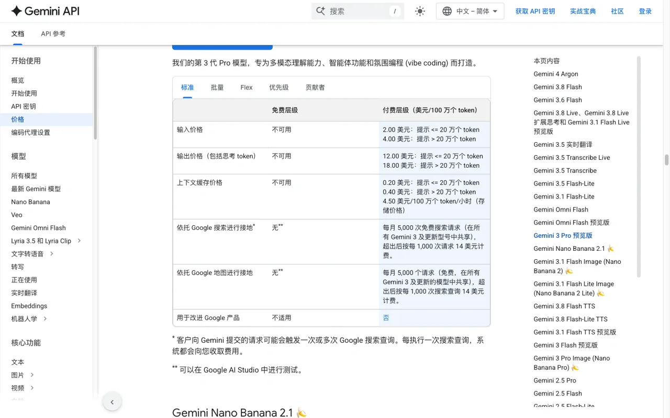Click the table of contents scrollbar
Screen dimensions: 670x418
[x=639, y=166]
